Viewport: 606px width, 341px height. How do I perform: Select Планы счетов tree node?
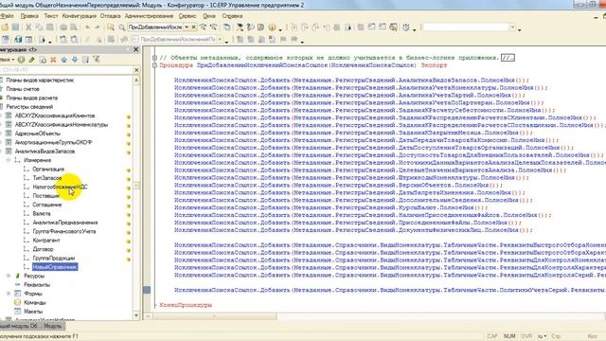(23, 89)
